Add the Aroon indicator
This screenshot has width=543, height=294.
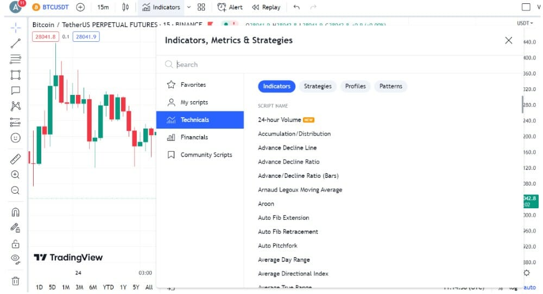pyautogui.click(x=266, y=204)
